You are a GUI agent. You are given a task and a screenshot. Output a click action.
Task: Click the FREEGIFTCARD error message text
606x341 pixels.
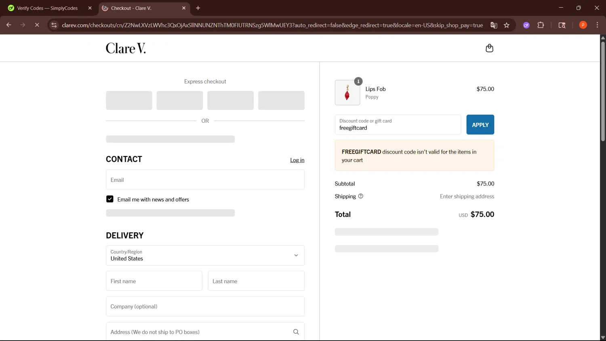tap(409, 156)
